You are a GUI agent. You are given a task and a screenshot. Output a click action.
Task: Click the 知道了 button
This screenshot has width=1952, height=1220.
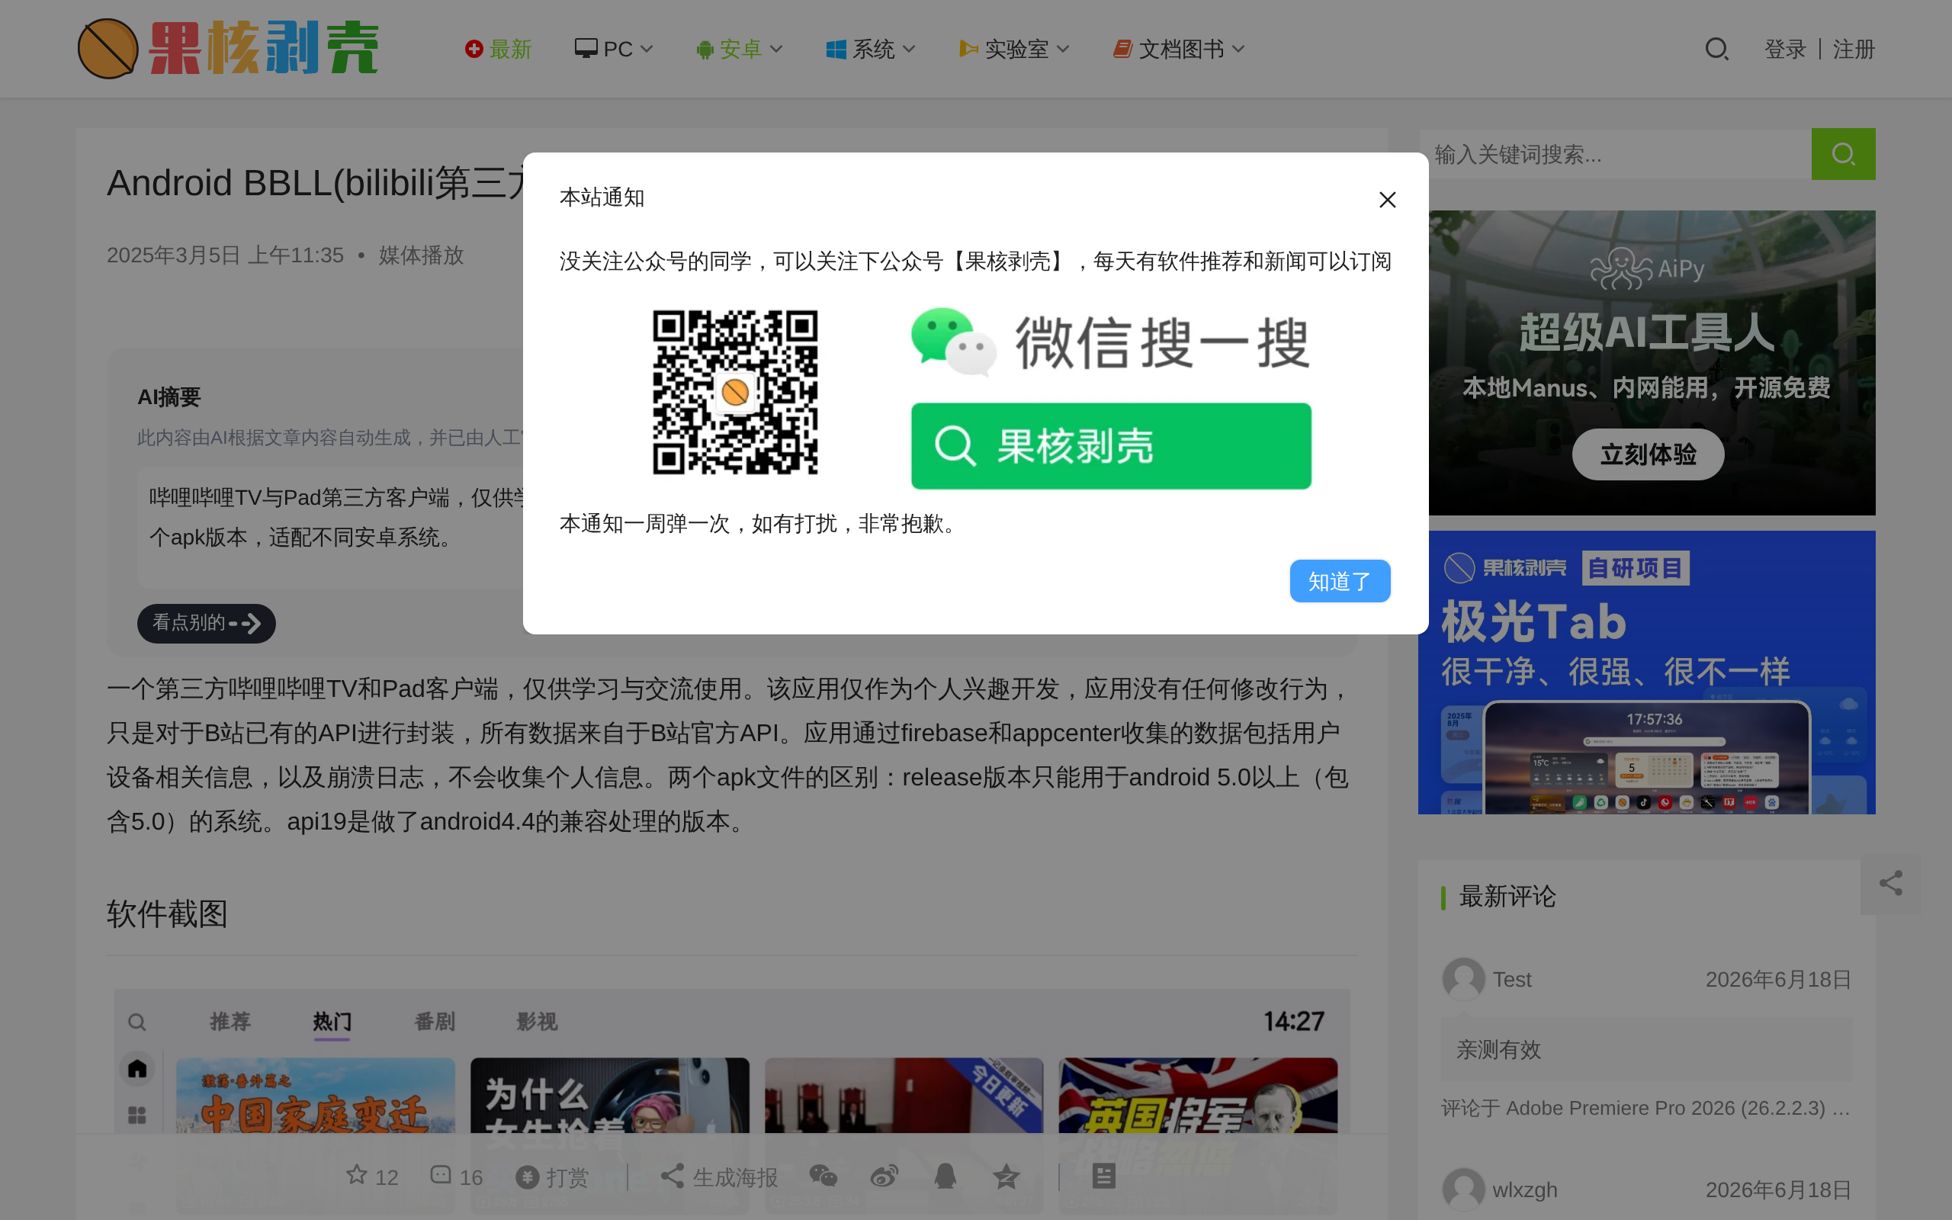click(1340, 581)
